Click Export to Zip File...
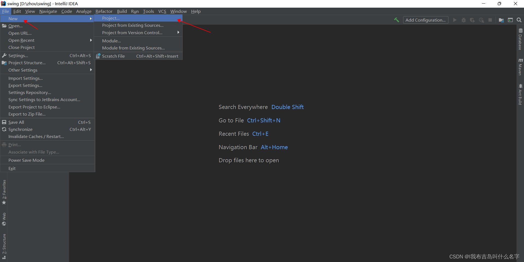 48,114
